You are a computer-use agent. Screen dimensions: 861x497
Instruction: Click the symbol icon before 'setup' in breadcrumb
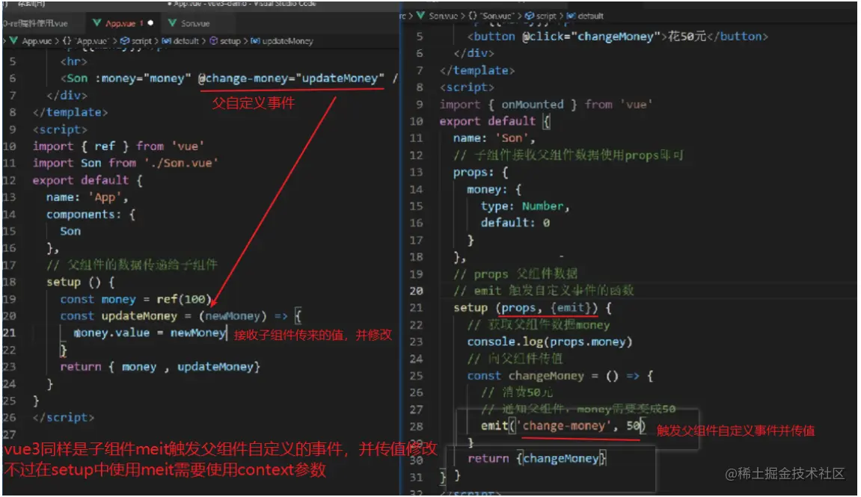(214, 40)
